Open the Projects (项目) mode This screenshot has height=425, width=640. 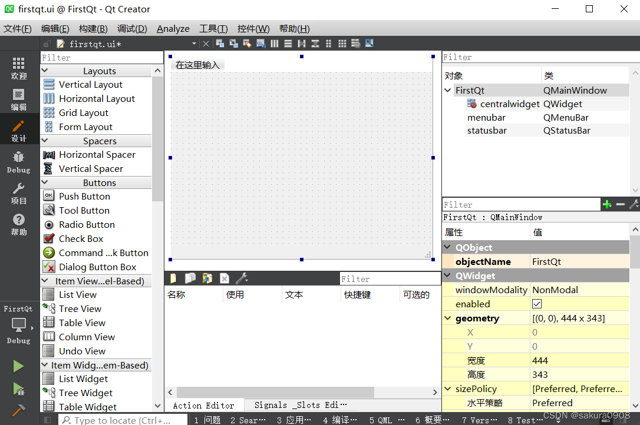coord(19,193)
